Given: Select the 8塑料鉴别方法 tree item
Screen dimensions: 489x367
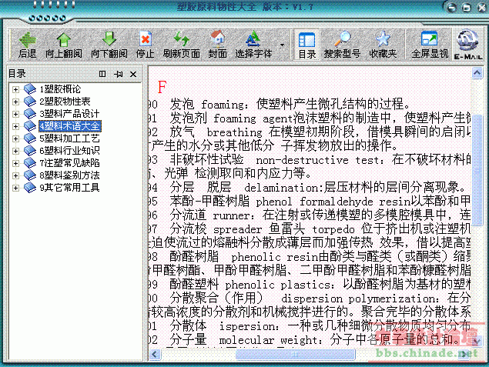Looking at the screenshot, I should point(69,175).
